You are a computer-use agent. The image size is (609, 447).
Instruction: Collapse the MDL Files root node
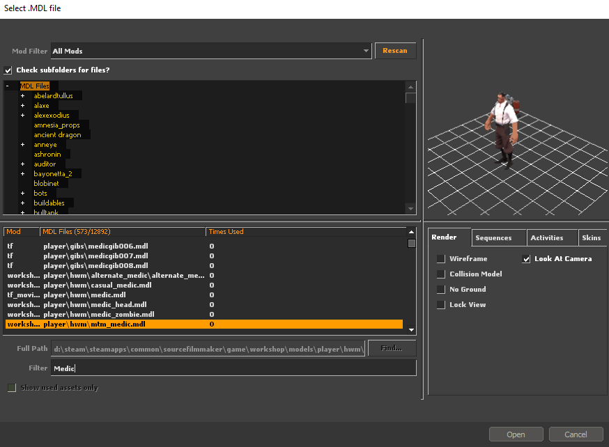click(x=8, y=86)
